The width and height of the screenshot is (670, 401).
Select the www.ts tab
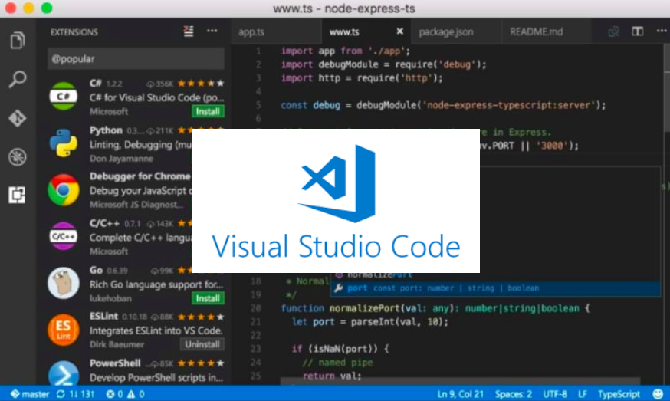point(344,31)
